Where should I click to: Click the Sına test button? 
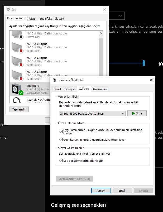point(137,113)
